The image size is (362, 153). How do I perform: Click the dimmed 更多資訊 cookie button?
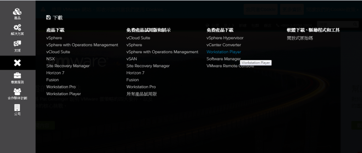[x=292, y=10]
